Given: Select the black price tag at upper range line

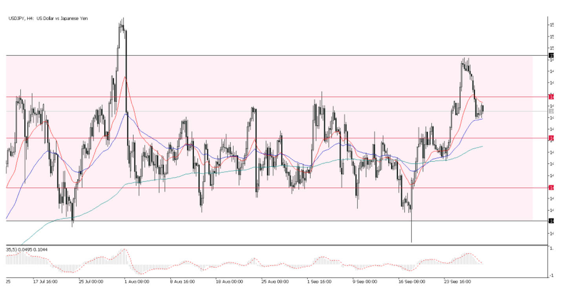Looking at the screenshot, I should point(552,56).
